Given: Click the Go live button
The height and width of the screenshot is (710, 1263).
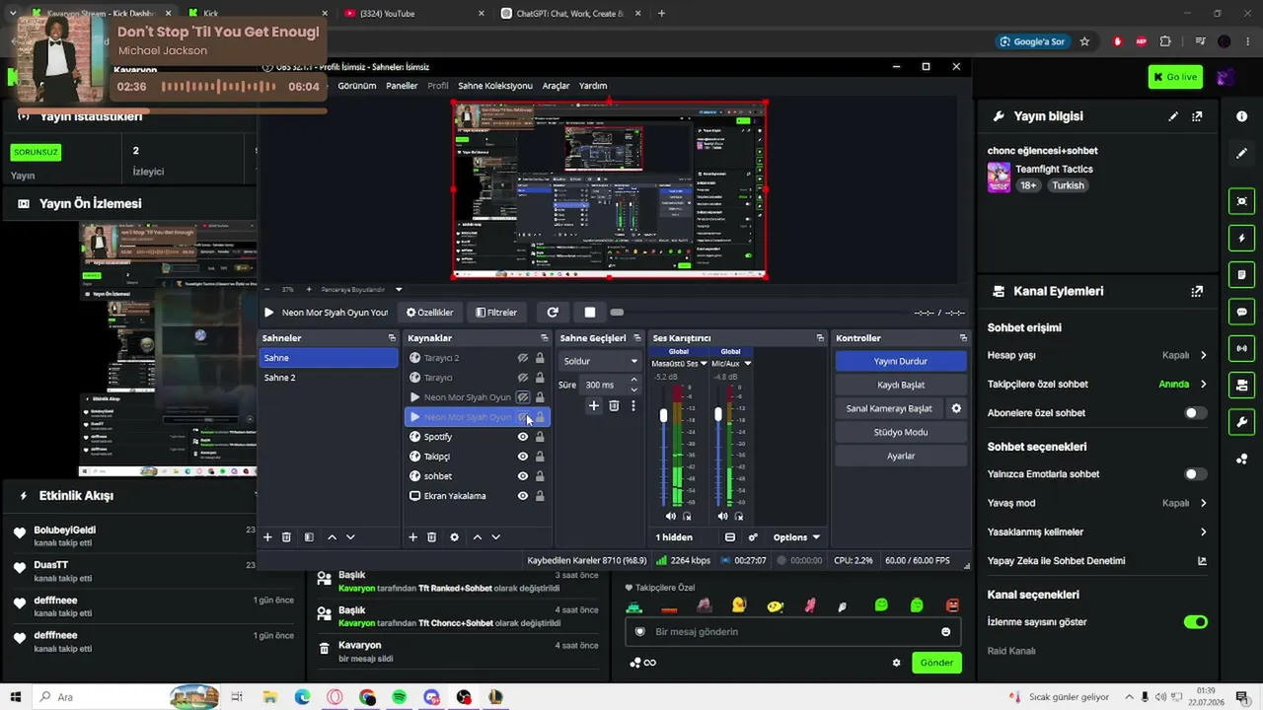Looking at the screenshot, I should tap(1175, 77).
